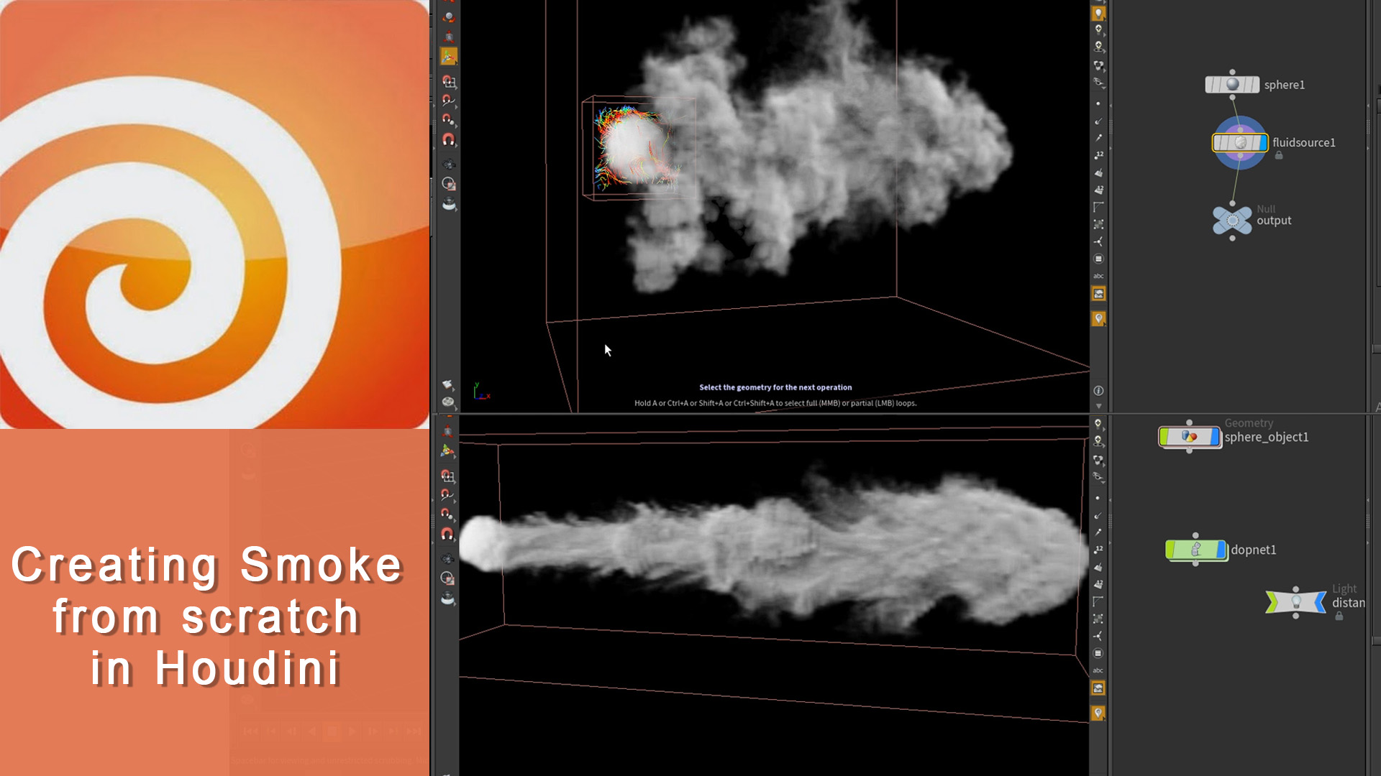Select the output Null node
This screenshot has height=776, width=1381.
pos(1232,221)
